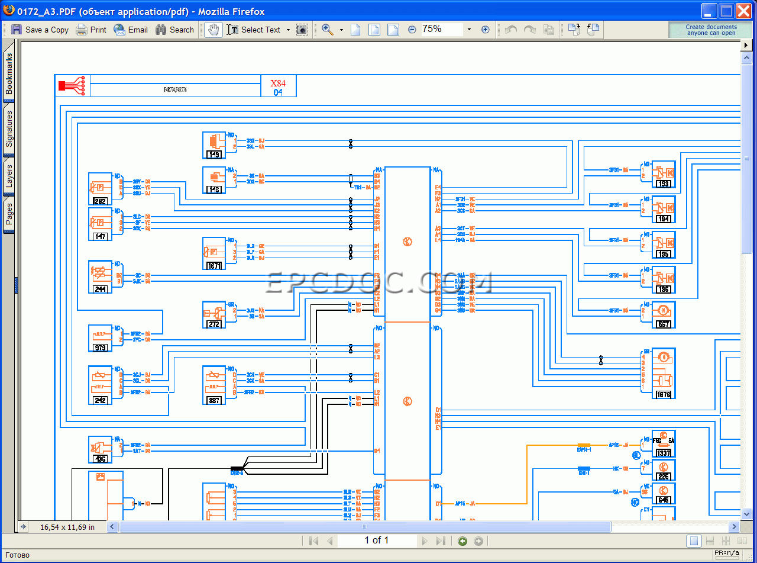The width and height of the screenshot is (757, 563).
Task: Click the zoom out minus button
Action: 412,30
